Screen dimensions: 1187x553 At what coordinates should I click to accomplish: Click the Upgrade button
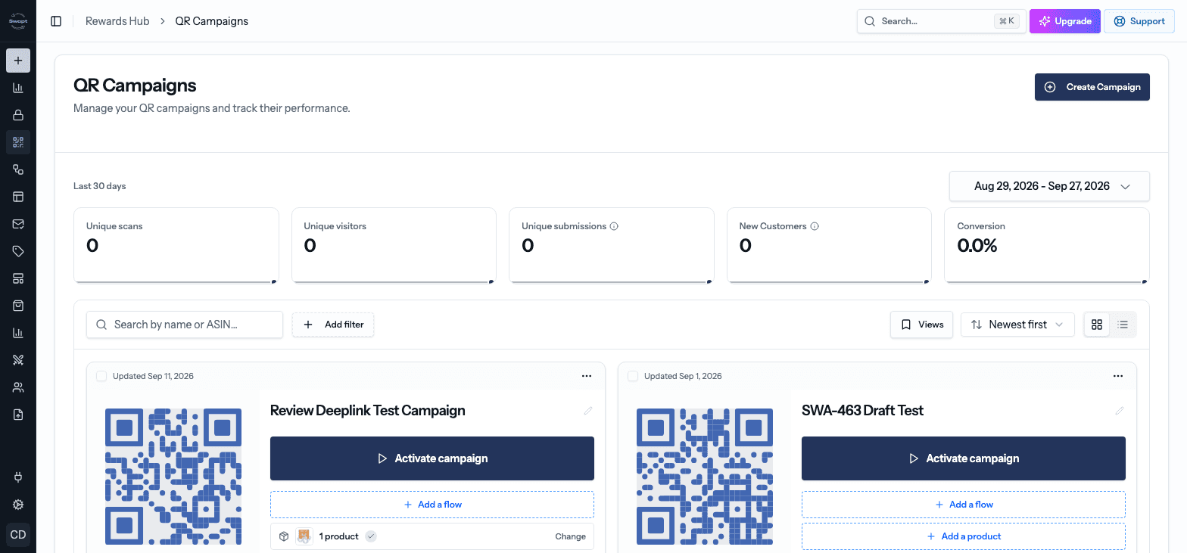click(1065, 21)
